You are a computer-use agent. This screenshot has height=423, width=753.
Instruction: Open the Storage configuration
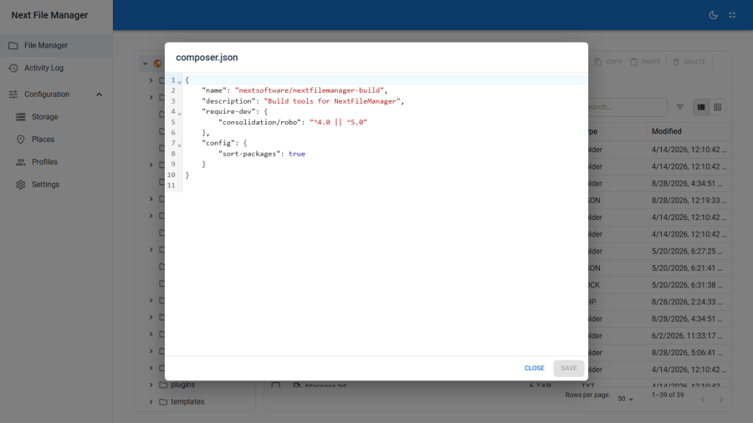[56, 116]
